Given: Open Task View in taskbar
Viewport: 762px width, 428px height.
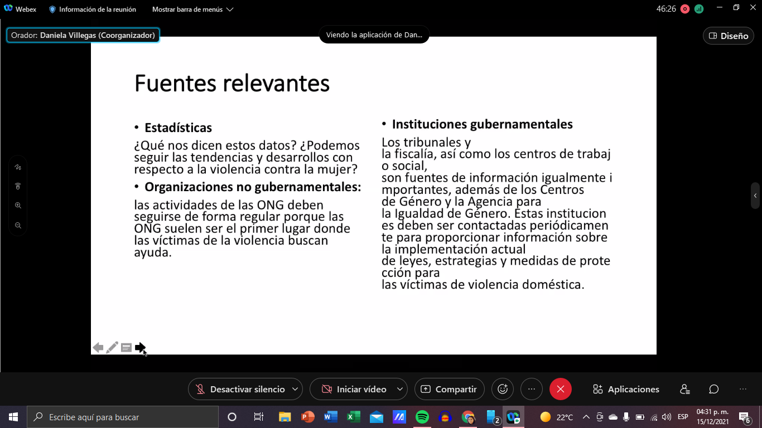Looking at the screenshot, I should tap(258, 417).
